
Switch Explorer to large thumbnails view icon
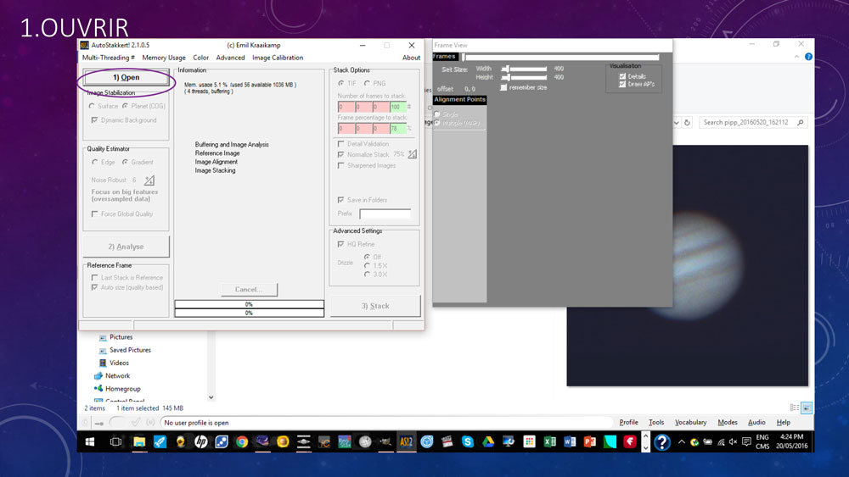(807, 408)
